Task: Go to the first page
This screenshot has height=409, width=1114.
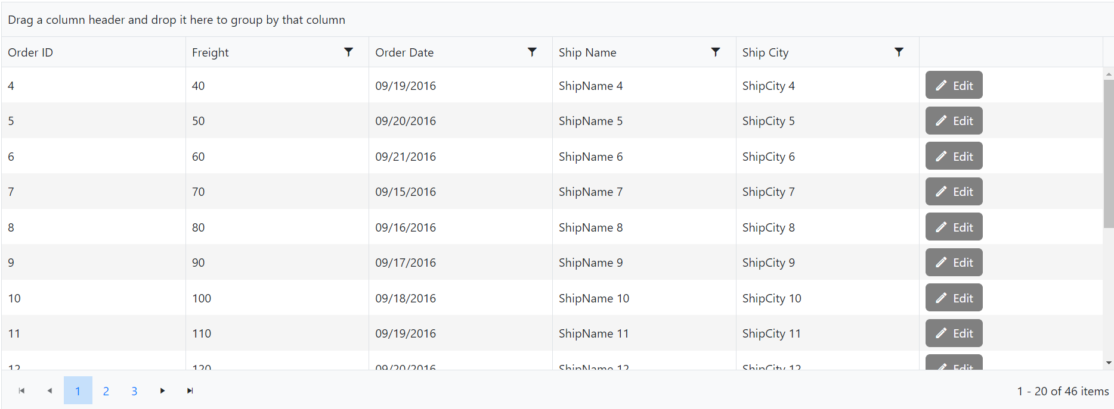Action: point(21,391)
